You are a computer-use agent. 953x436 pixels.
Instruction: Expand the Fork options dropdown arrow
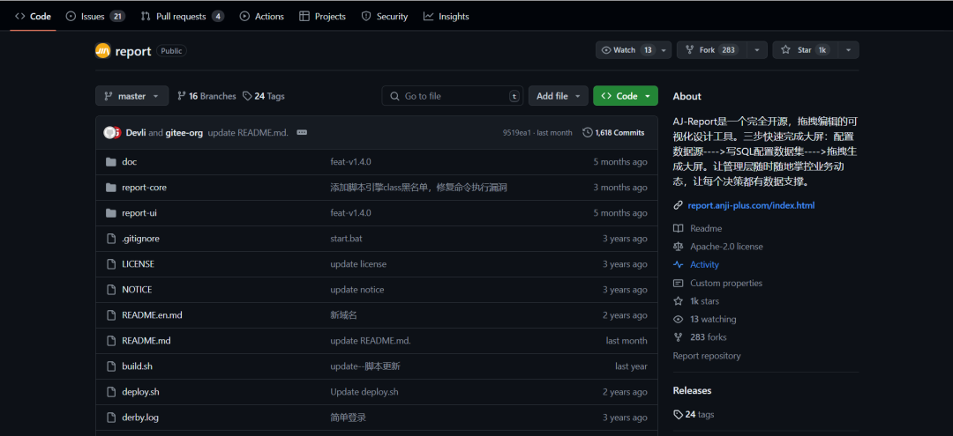coord(757,50)
